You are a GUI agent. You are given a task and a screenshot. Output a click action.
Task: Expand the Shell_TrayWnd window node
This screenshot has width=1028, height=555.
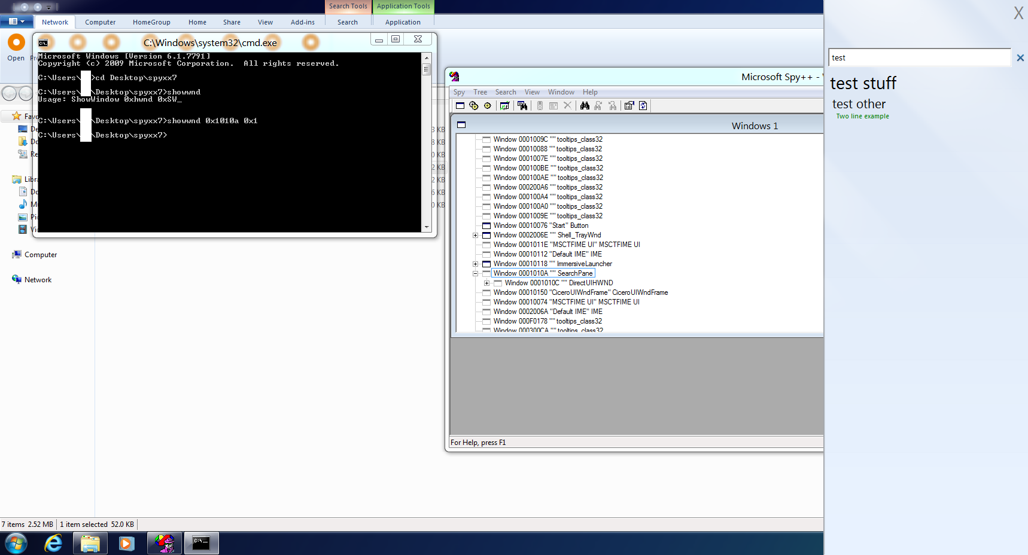pyautogui.click(x=476, y=235)
